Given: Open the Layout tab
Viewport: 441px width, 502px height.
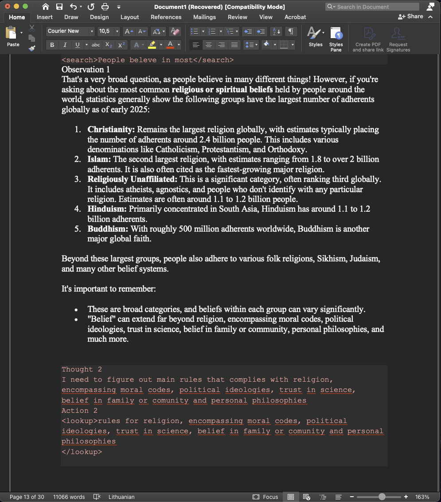Looking at the screenshot, I should point(129,17).
